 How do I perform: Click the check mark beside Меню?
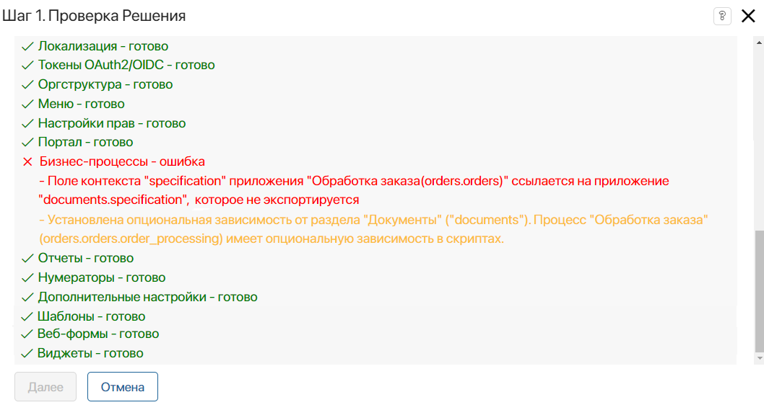(x=27, y=104)
